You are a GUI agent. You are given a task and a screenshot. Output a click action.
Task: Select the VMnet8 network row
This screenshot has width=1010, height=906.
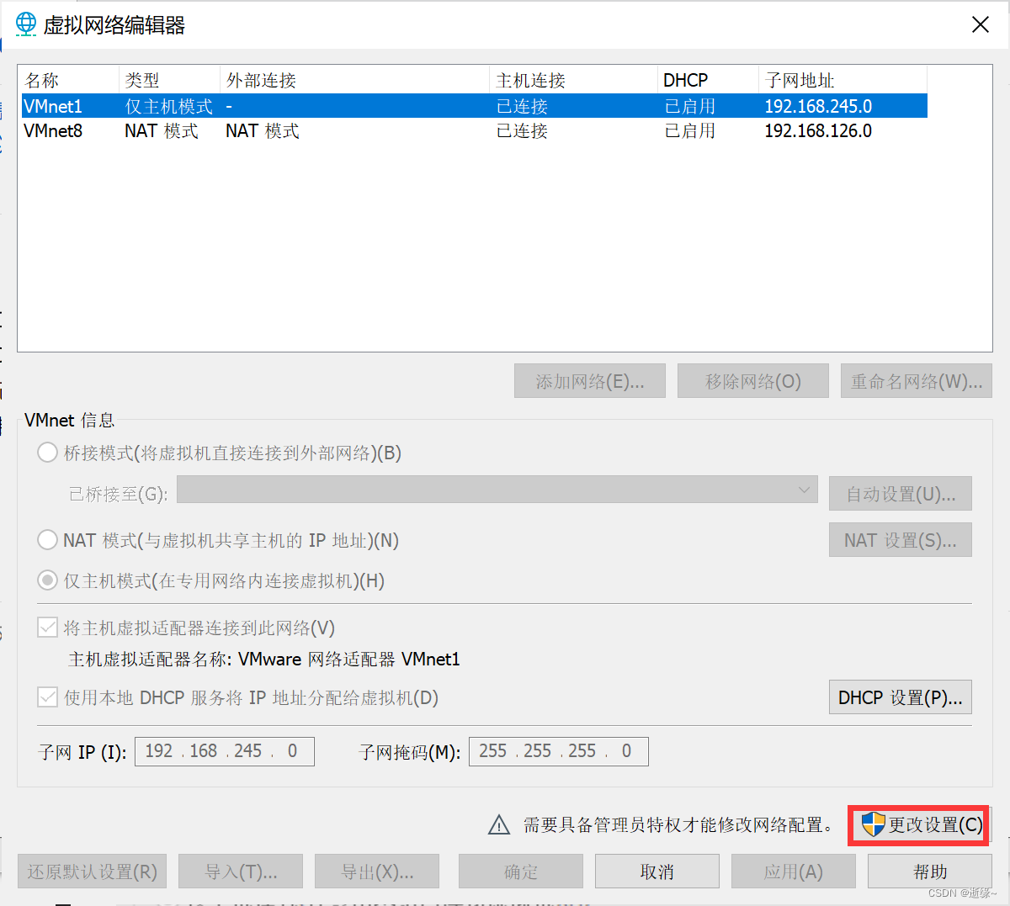click(473, 130)
